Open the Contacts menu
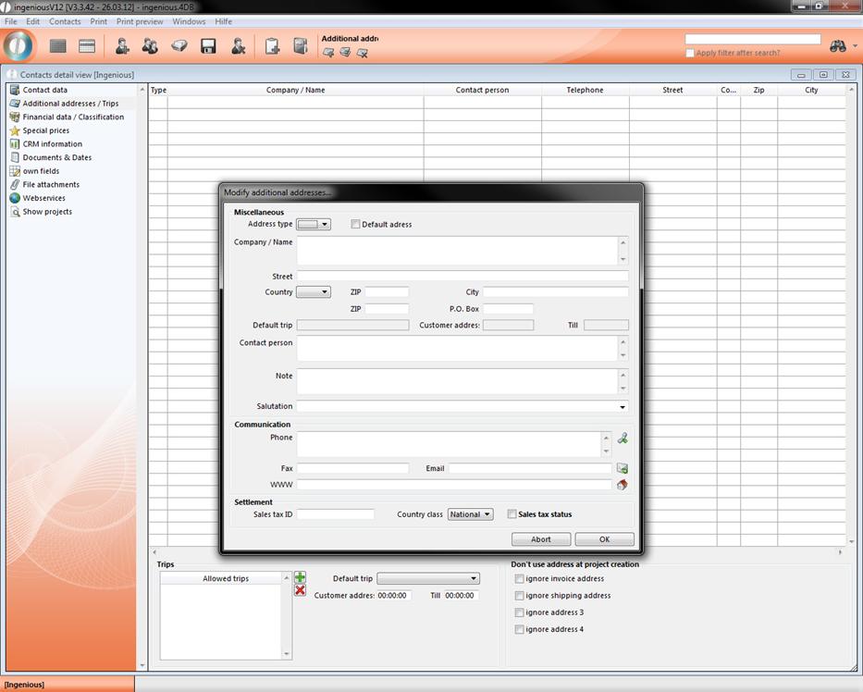The height and width of the screenshot is (692, 863). tap(65, 21)
